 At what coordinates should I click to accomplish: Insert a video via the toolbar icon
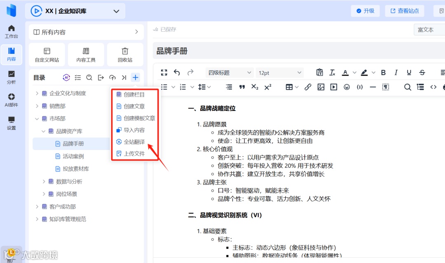333,87
